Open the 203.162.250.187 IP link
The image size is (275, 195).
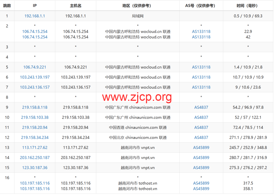[x=35, y=158]
